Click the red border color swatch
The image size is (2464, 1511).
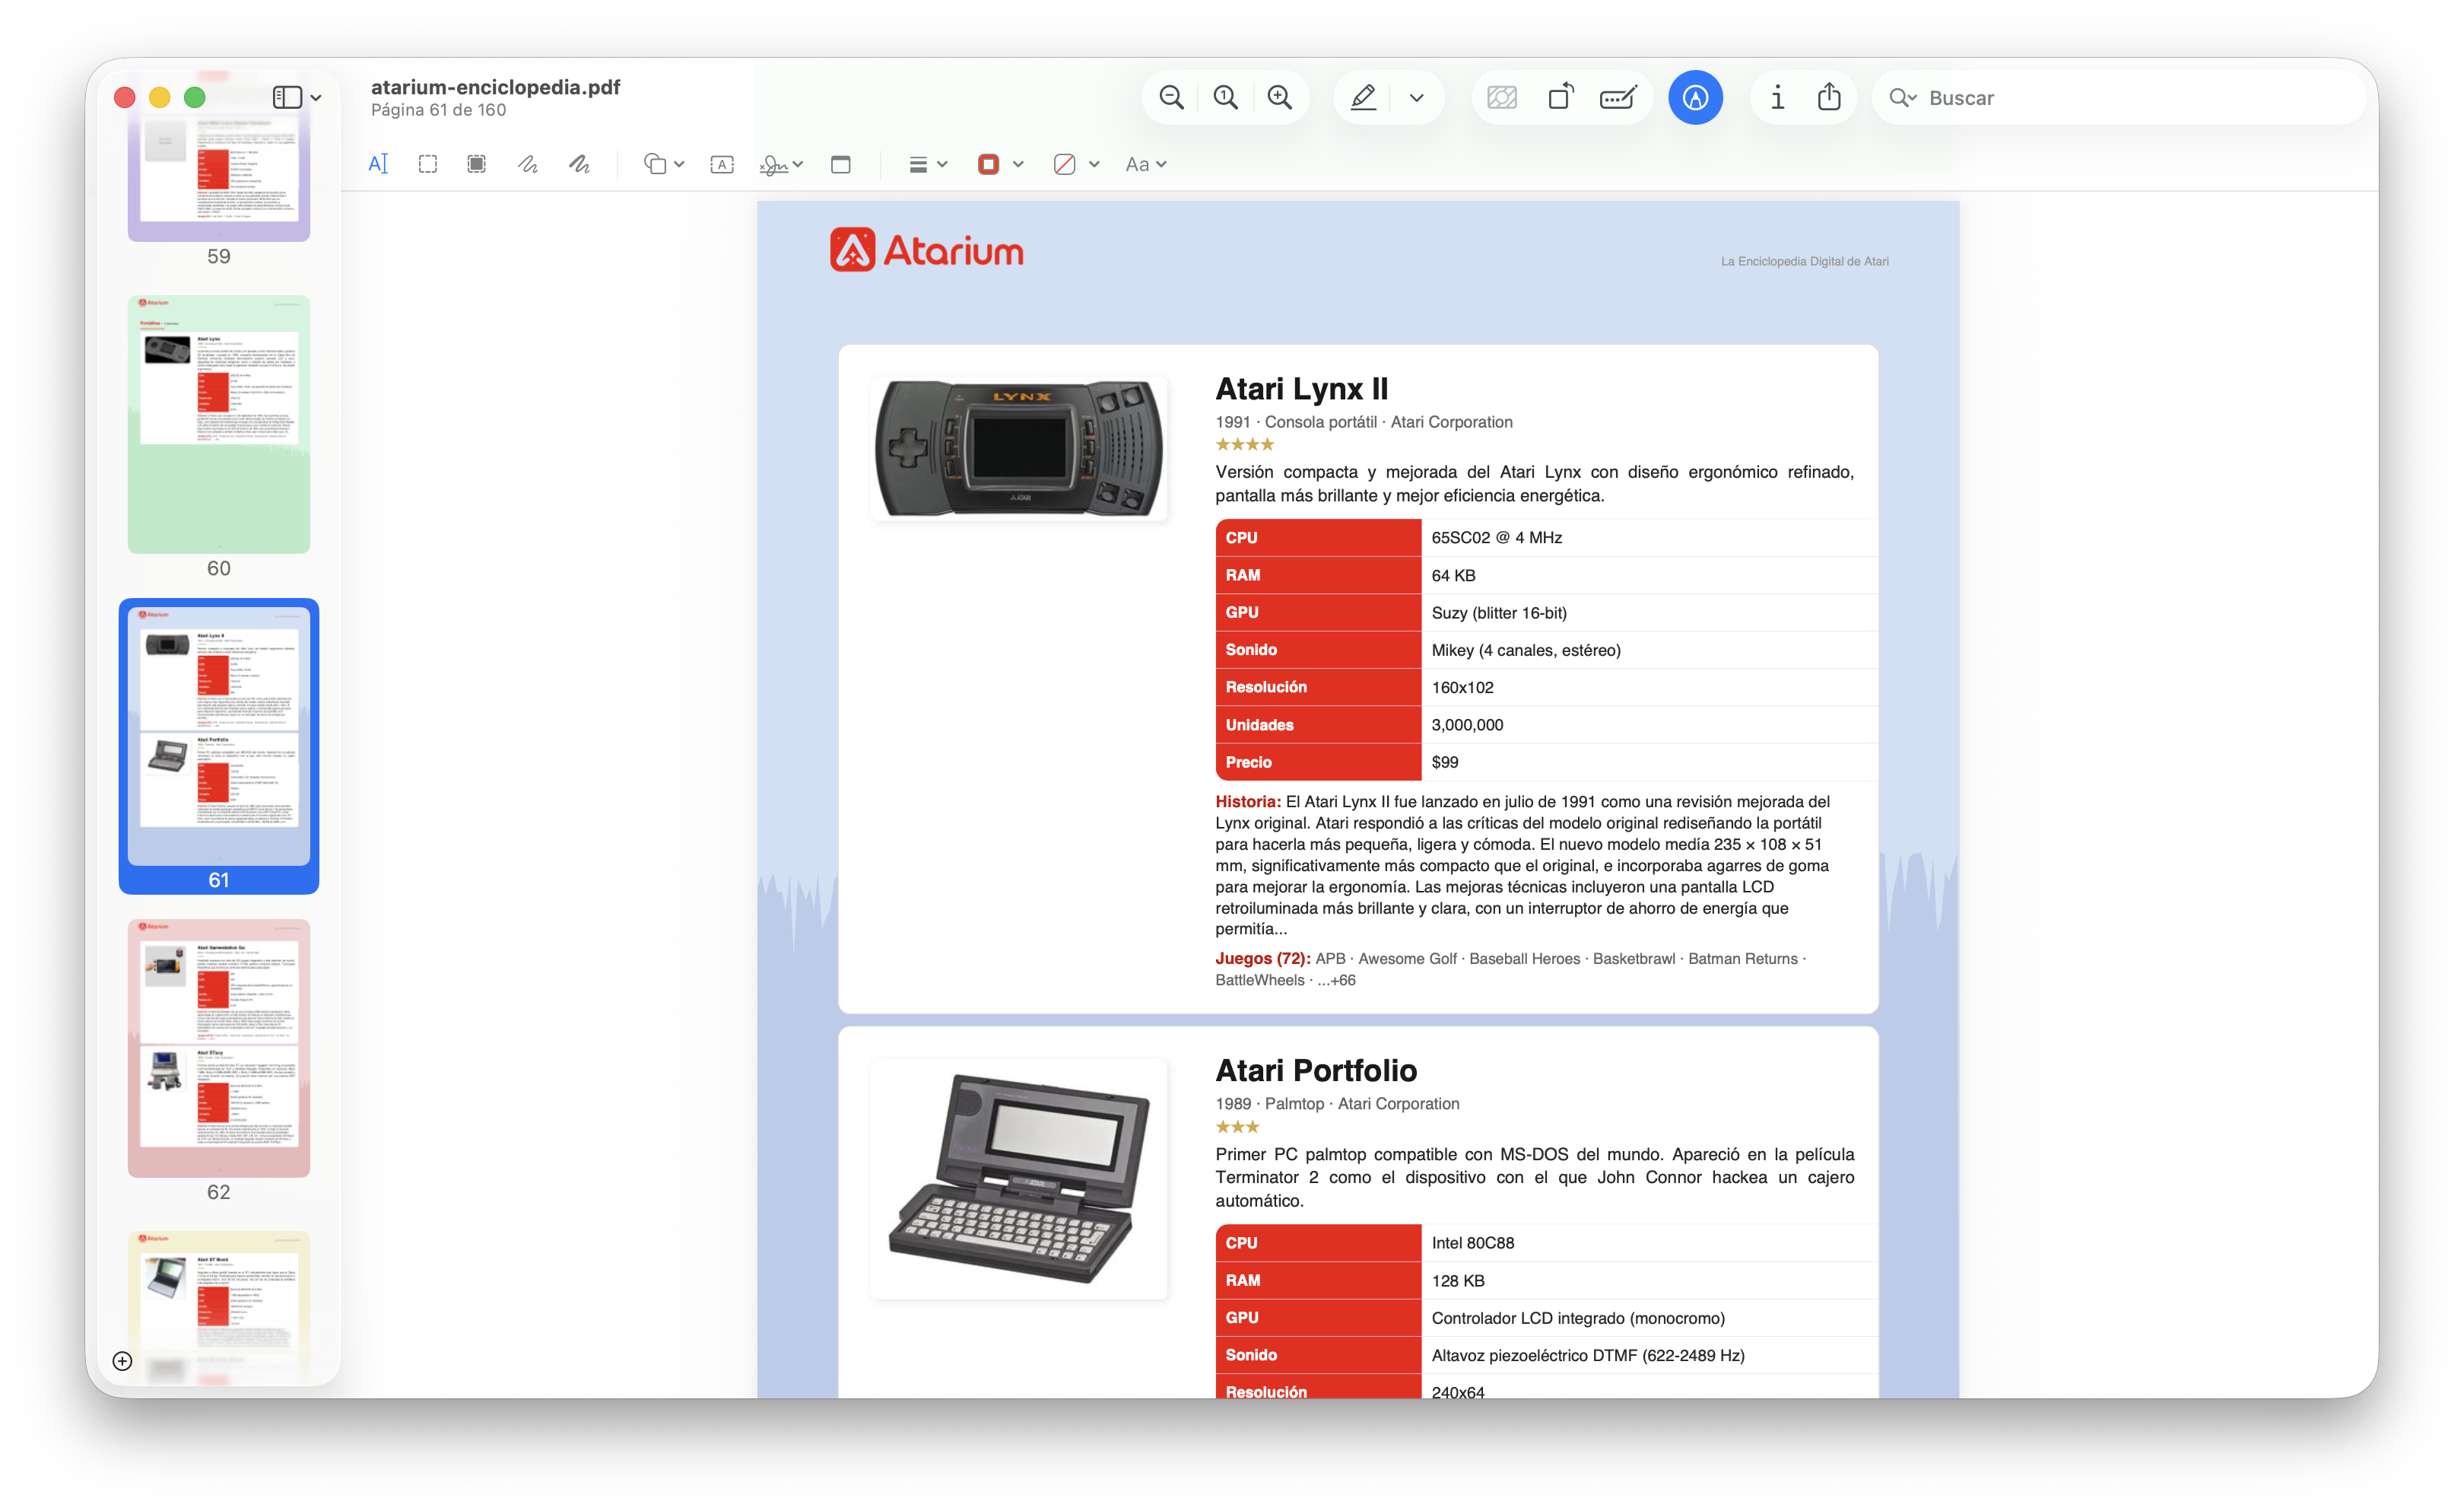[988, 164]
